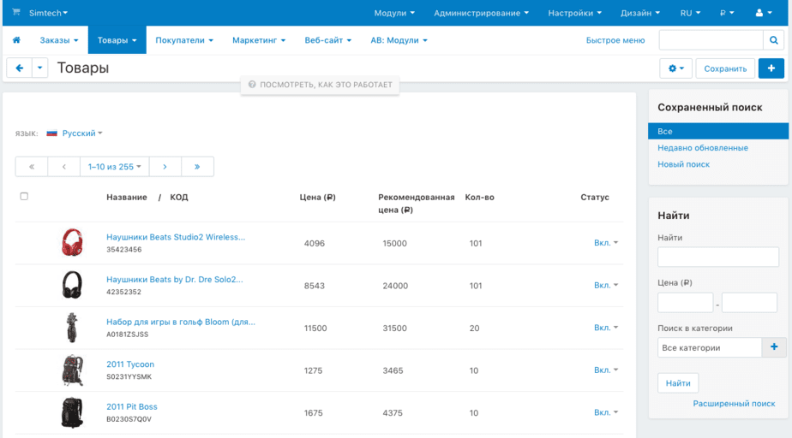Click the black Beats Solo2 headphones thumbnail
This screenshot has height=438, width=792.
72,285
